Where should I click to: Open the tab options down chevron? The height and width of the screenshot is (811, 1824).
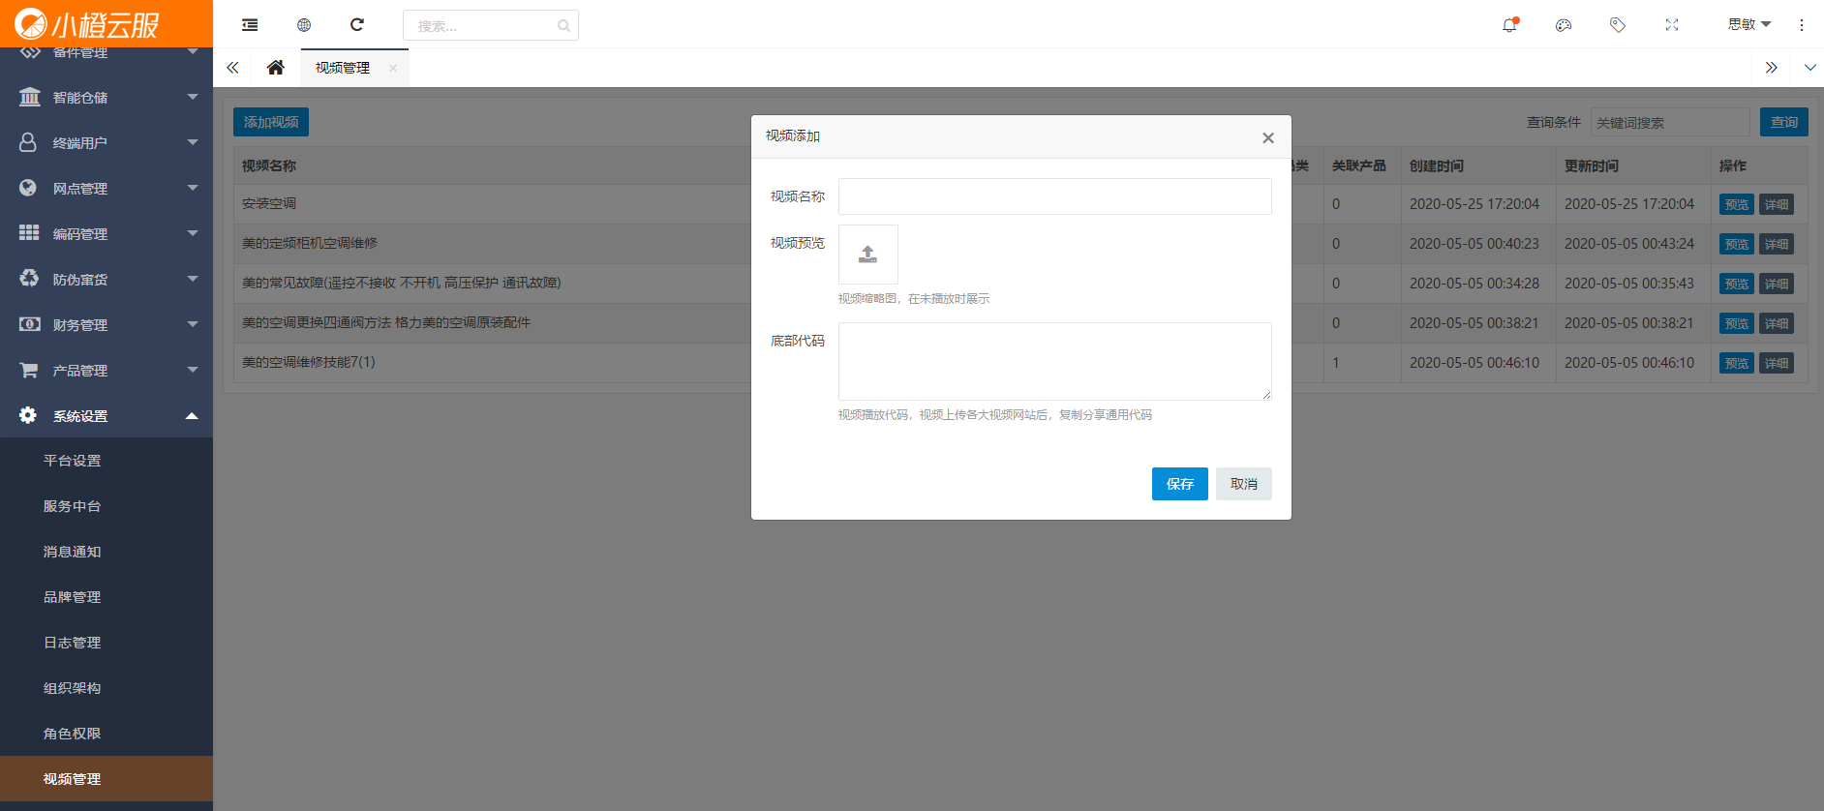click(1809, 68)
